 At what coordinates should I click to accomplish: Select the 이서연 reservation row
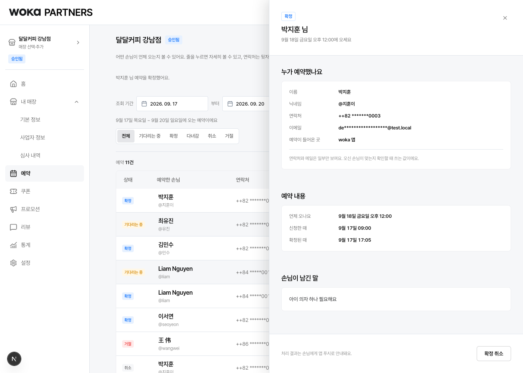193,320
